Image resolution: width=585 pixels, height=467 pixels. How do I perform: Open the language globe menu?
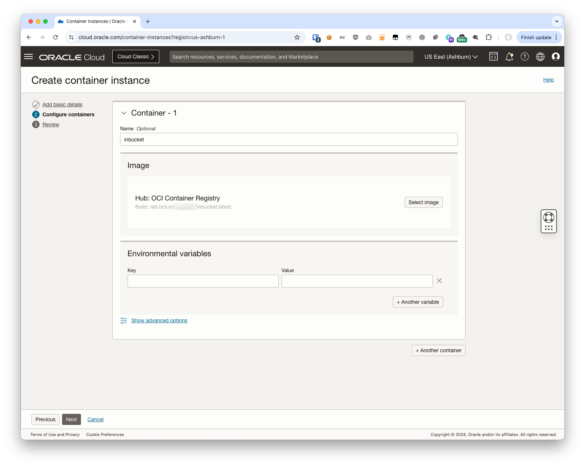tap(540, 56)
